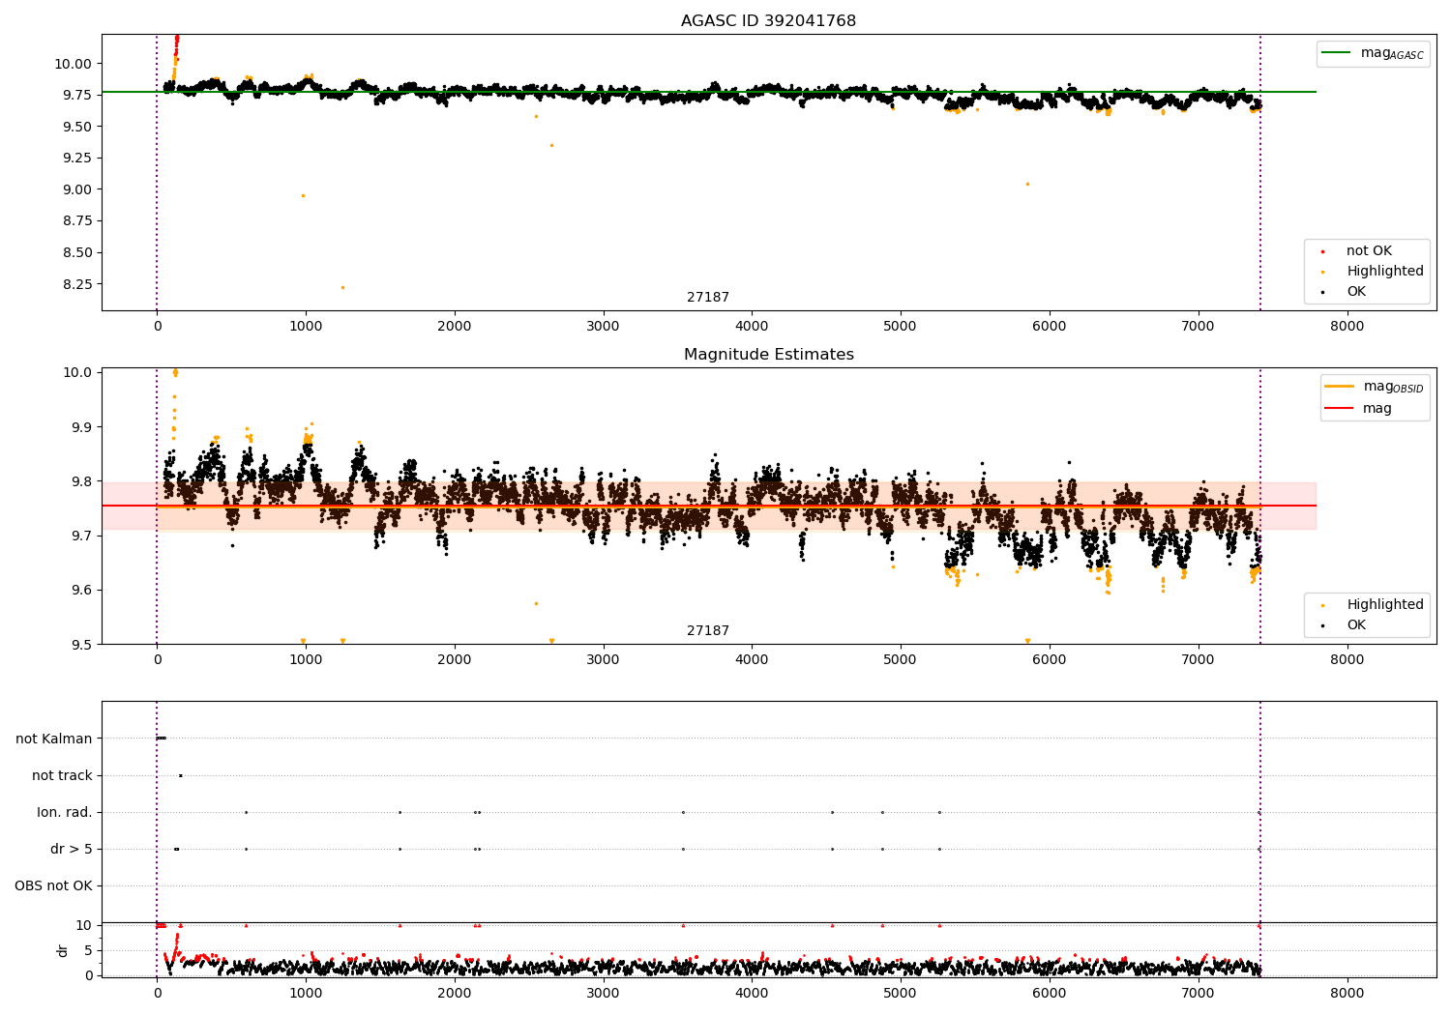The height and width of the screenshot is (1015, 1451).
Task: Click the 8.75 y-axis tick of the top plot
Action: (76, 220)
